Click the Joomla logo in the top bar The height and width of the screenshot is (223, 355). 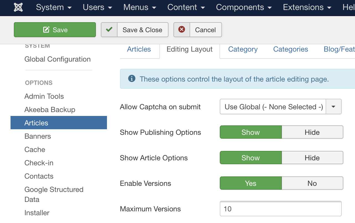click(18, 7)
